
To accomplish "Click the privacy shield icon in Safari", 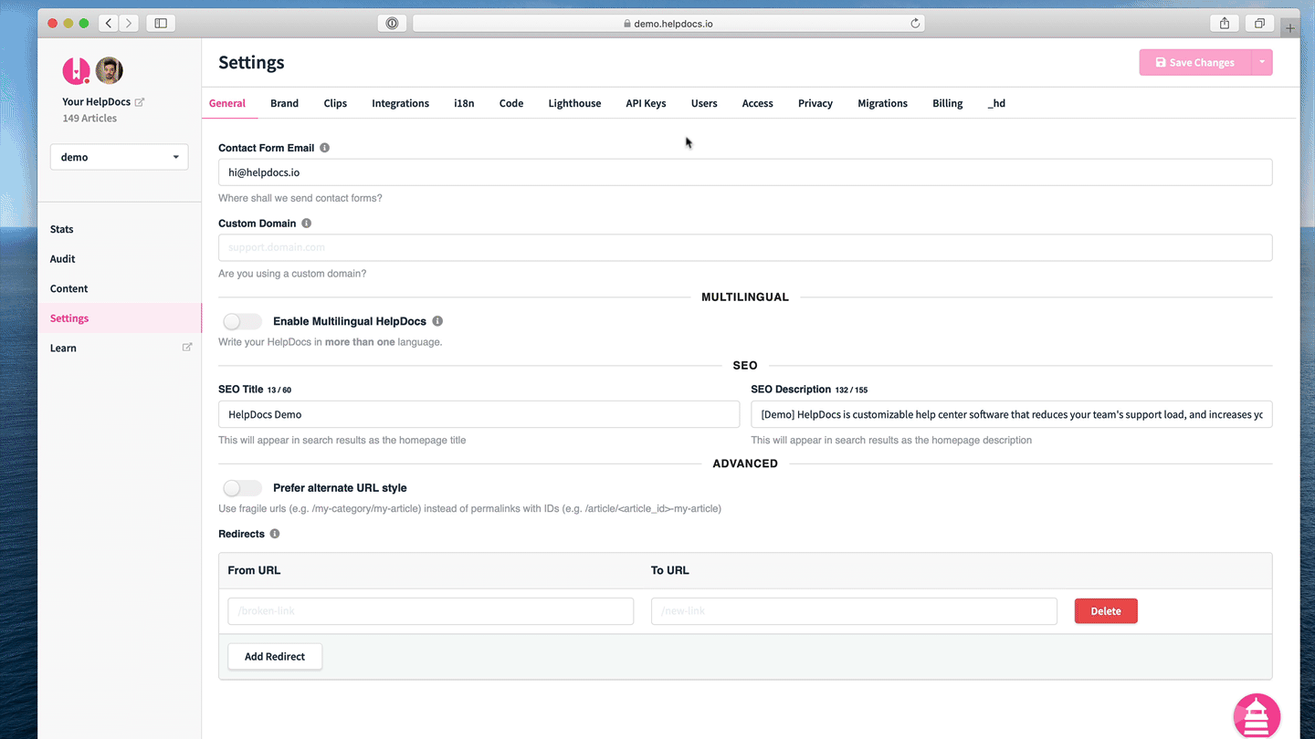I will pyautogui.click(x=392, y=24).
